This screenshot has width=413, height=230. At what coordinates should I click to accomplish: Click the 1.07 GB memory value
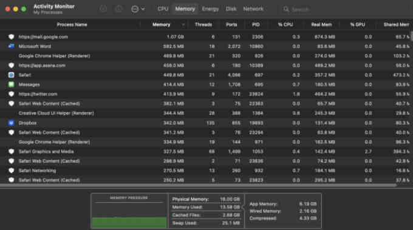pos(175,37)
